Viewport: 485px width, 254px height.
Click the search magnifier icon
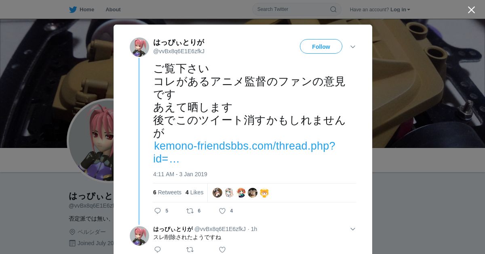(x=333, y=9)
